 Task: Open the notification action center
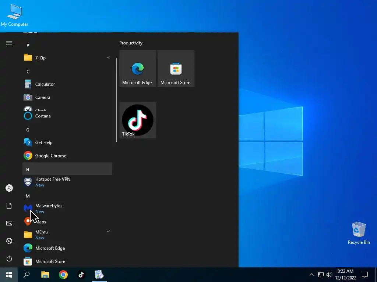point(365,275)
